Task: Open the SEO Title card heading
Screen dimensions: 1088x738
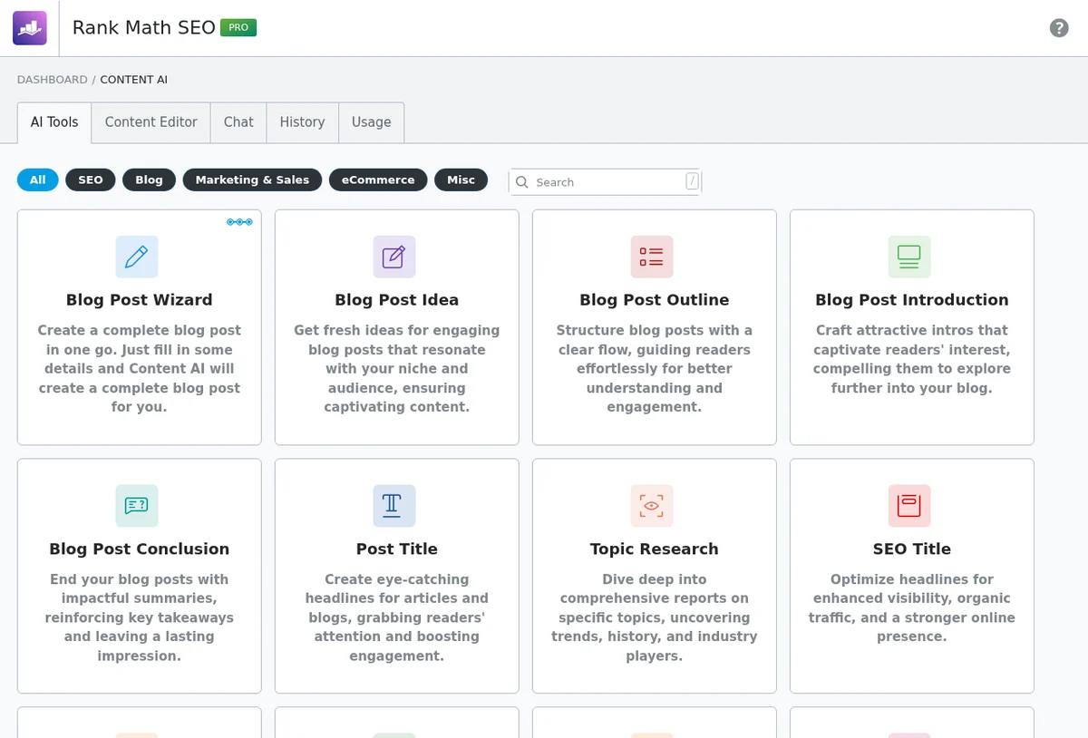Action: point(912,549)
